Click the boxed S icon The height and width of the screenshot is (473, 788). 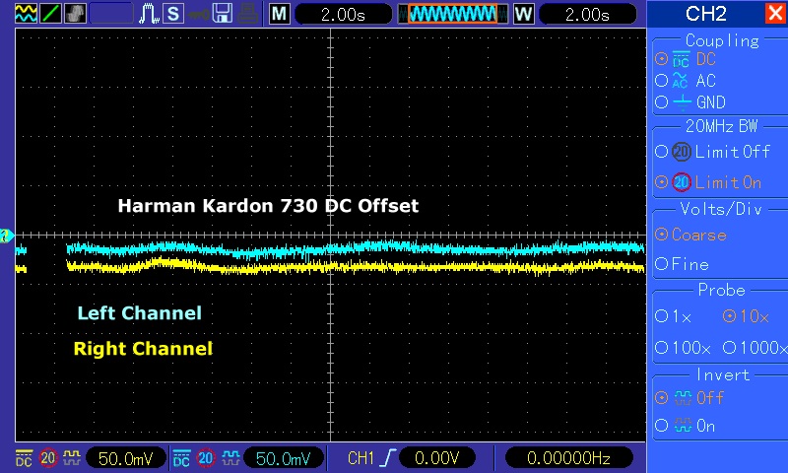173,14
